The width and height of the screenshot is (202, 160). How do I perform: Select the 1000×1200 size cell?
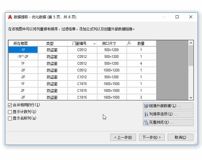click(112, 70)
